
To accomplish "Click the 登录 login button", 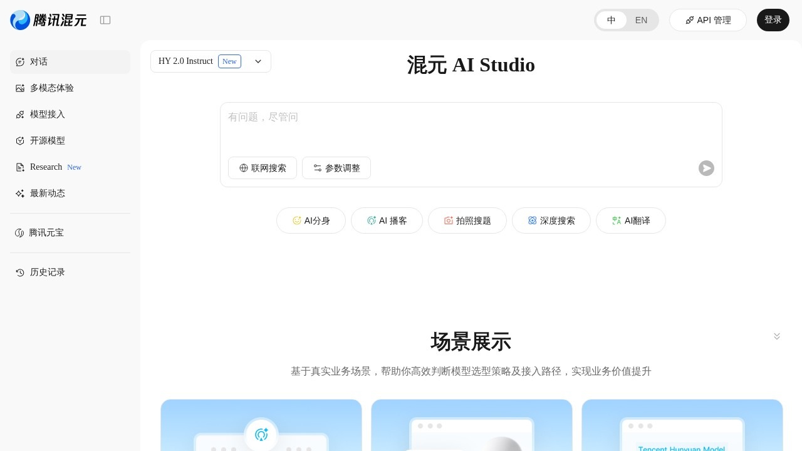I will (x=773, y=20).
